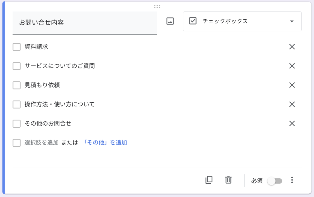
Task: Delete the question using the trash icon
Action: pyautogui.click(x=228, y=180)
